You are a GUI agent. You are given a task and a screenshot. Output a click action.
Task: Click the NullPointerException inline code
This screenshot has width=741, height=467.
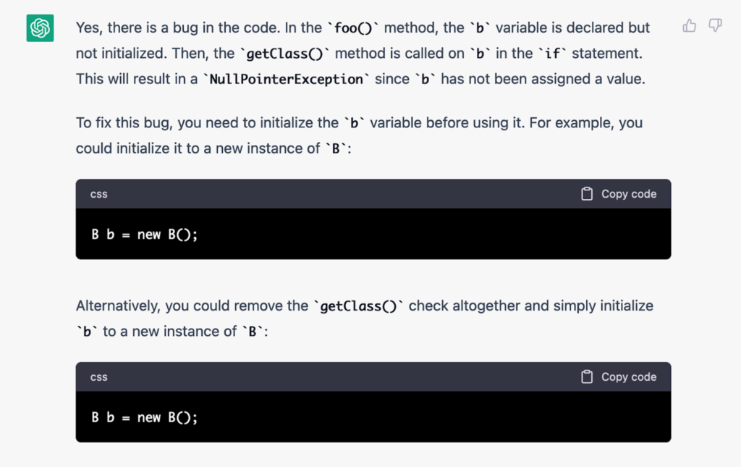tap(286, 79)
